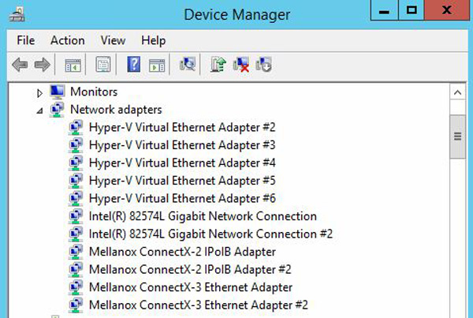
Task: Click the scrollbar up arrow
Action: [x=456, y=93]
